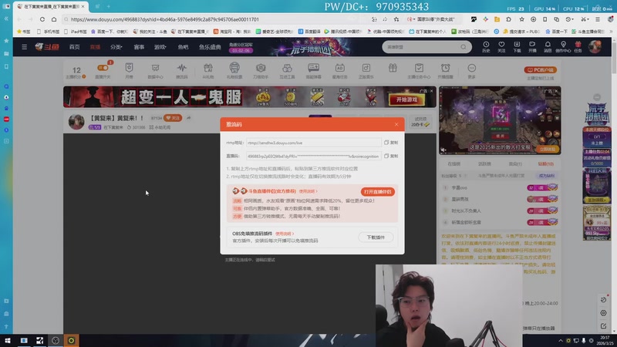This screenshot has height=347, width=617.
Task: Click the PC客户端 orange button
Action: 540,69
